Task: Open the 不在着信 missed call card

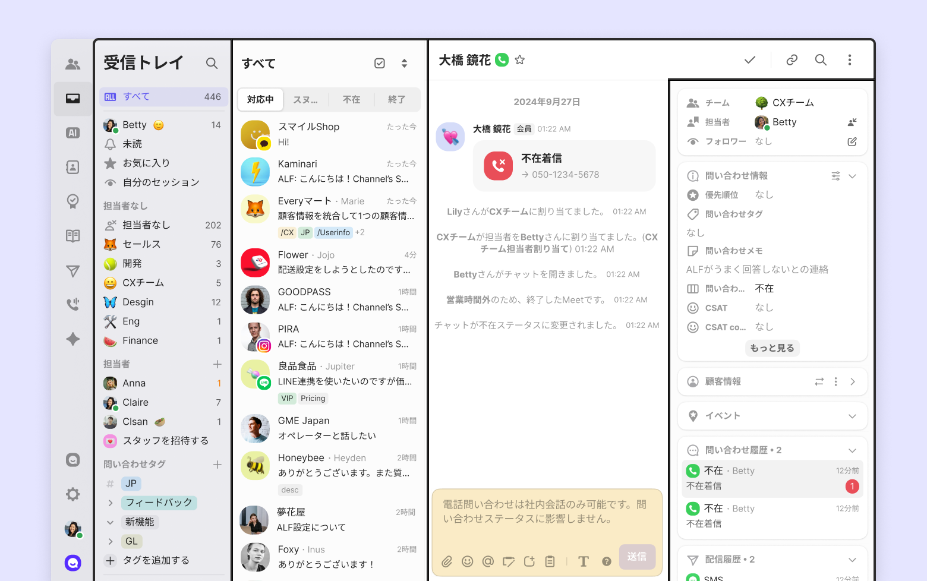Action: click(564, 166)
